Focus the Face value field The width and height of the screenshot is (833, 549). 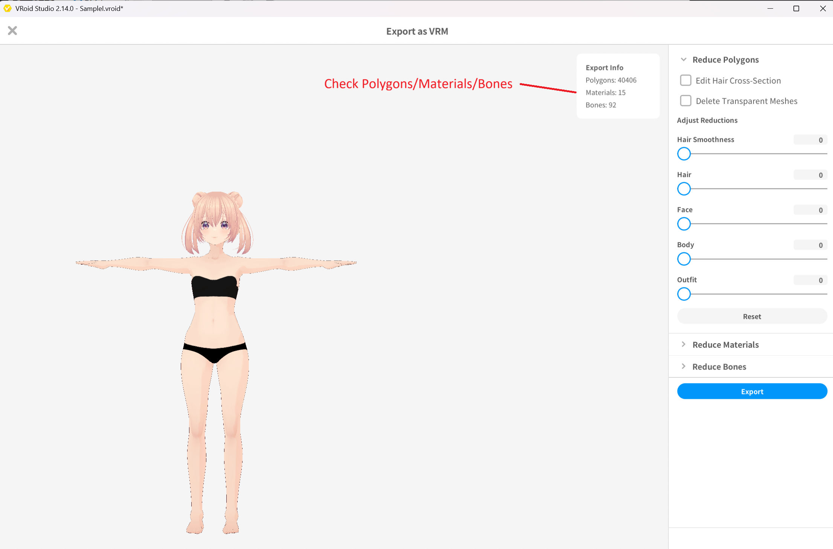pos(810,210)
